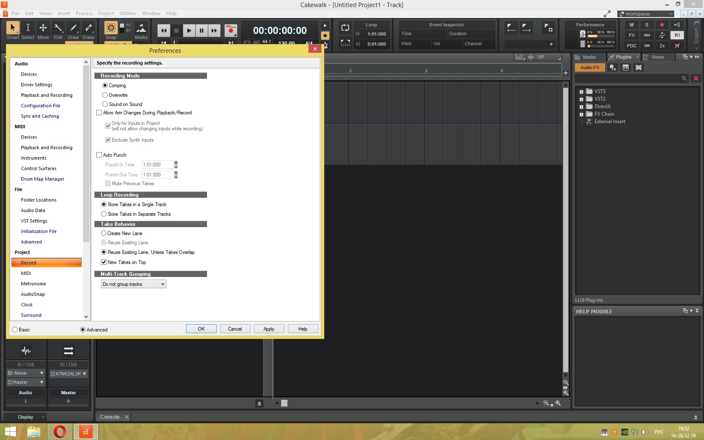Select the Smart tool
The image size is (704, 440).
13,30
